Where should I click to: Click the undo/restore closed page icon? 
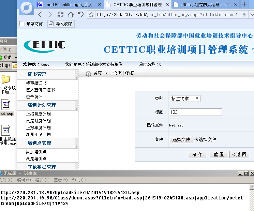[x=81, y=15]
